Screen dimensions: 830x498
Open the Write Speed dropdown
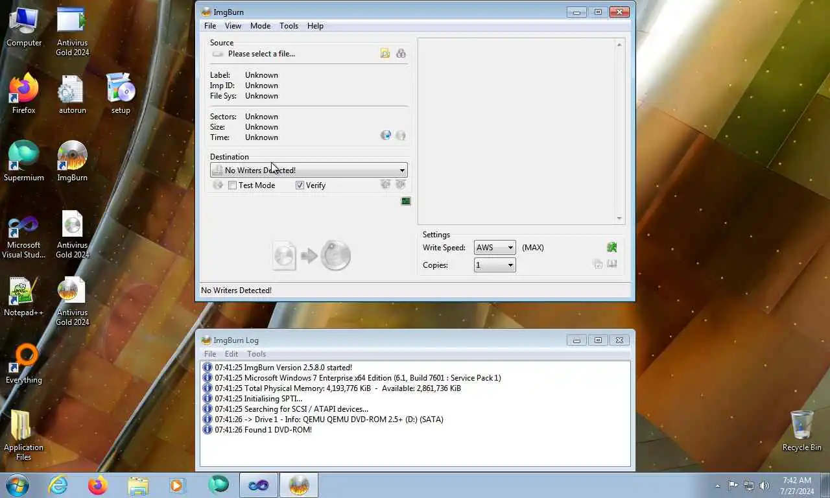[495, 247]
